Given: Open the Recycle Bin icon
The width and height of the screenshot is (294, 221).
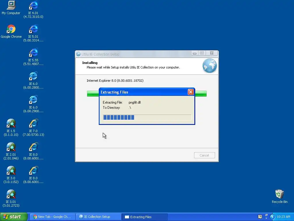Looking at the screenshot, I should [280, 196].
